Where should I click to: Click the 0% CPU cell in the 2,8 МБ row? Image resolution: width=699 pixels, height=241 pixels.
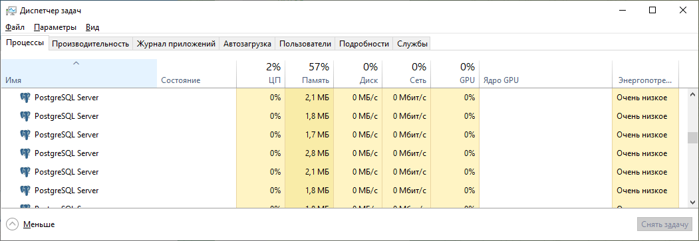[x=260, y=153]
